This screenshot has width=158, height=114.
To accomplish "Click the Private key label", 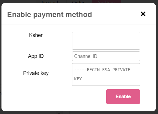I will 36,73.
